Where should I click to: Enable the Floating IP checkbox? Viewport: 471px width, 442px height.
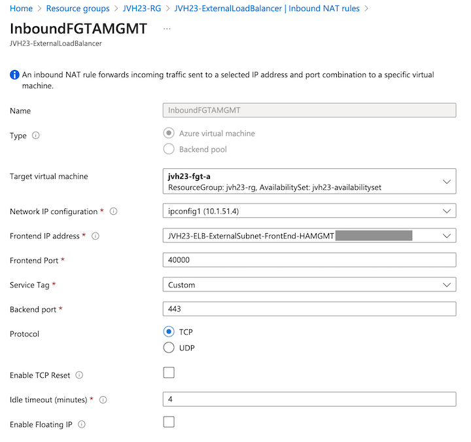[169, 422]
